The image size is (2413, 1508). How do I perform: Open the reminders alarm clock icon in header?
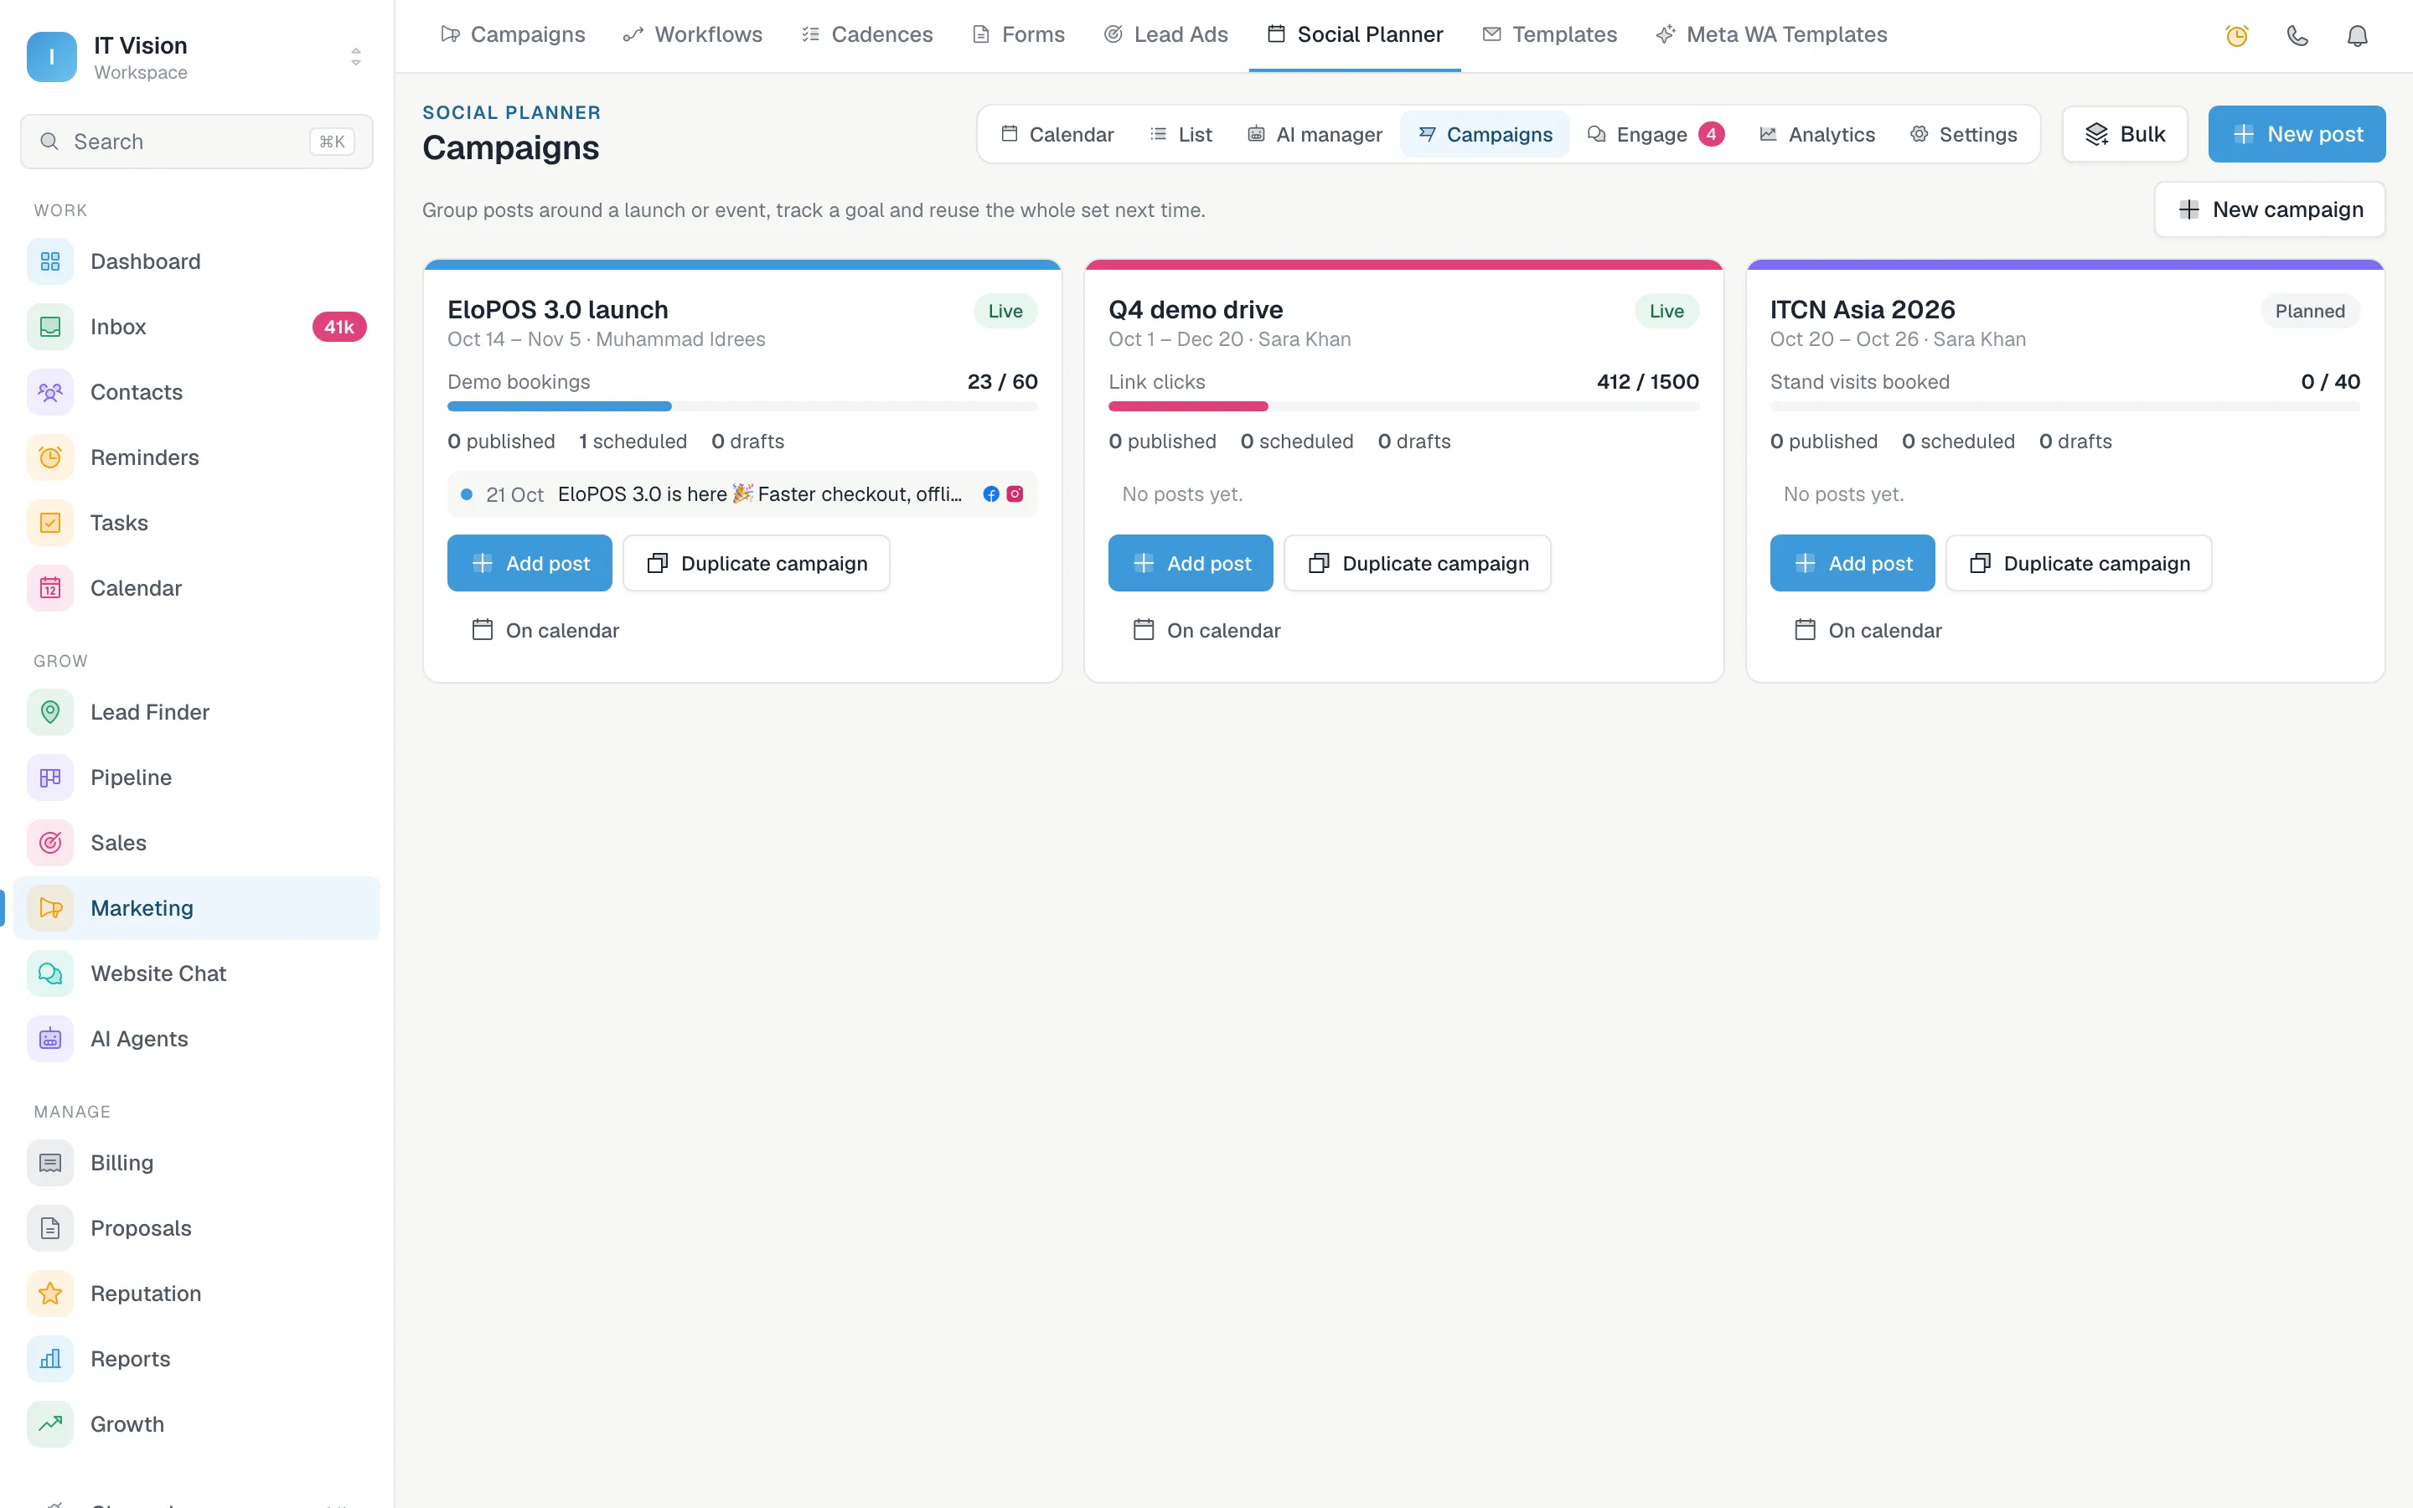[x=2236, y=36]
